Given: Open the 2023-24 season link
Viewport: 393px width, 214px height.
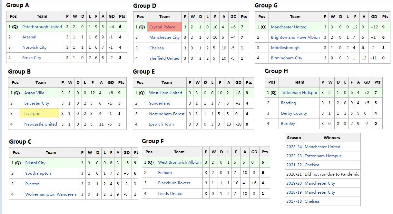Looking at the screenshot, I should click(x=294, y=147).
